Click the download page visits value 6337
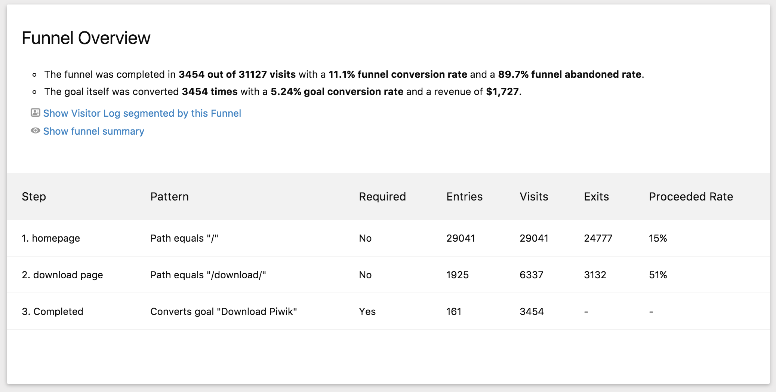Viewport: 776px width, 392px height. [x=531, y=275]
